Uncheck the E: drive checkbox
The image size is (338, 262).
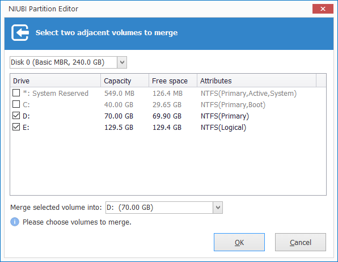pos(16,127)
